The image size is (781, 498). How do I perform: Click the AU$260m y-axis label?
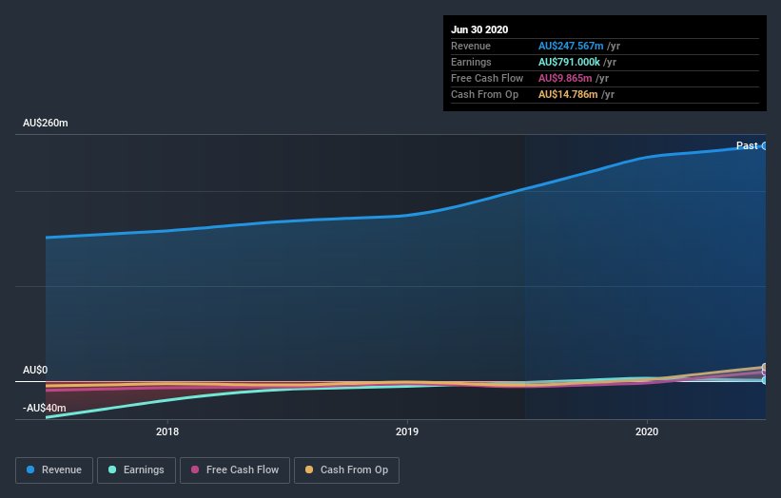click(x=46, y=123)
